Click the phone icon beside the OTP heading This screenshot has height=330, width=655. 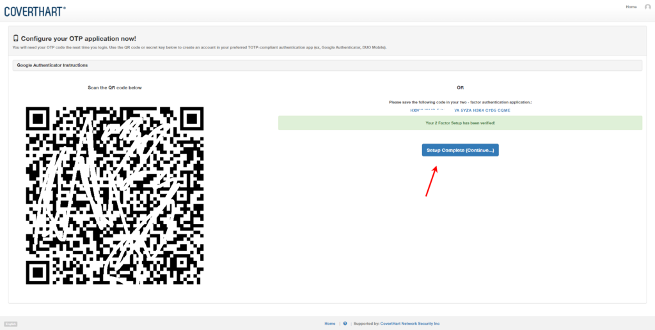click(x=16, y=38)
